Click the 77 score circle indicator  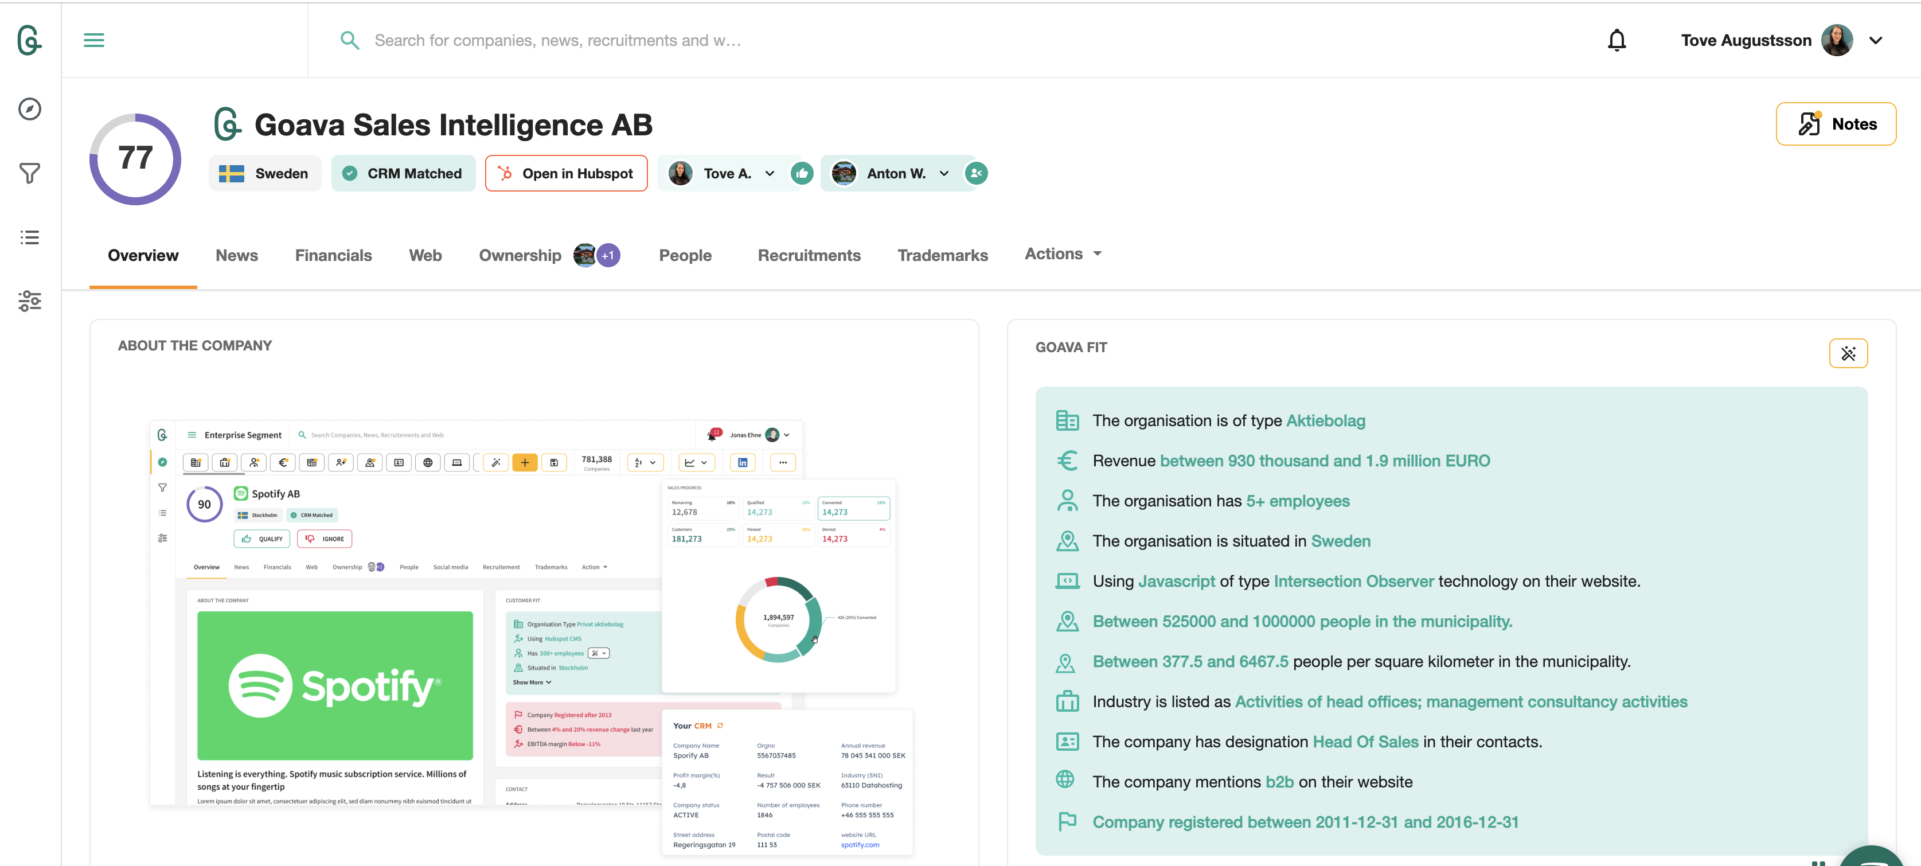136,159
